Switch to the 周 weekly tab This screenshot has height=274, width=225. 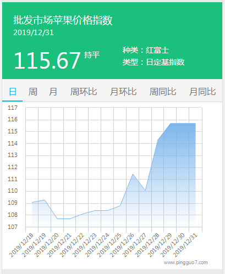33,92
